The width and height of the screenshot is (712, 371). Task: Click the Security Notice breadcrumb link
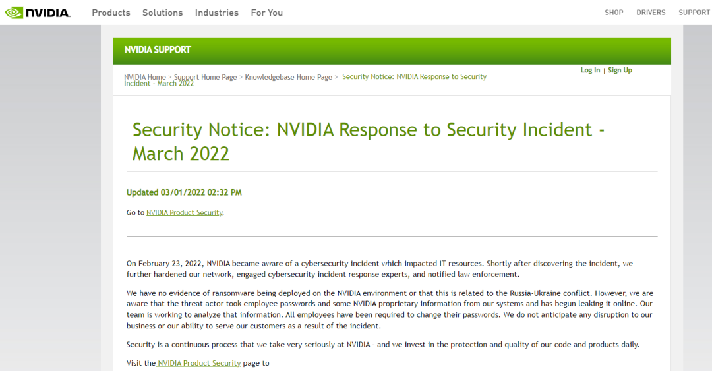point(414,77)
